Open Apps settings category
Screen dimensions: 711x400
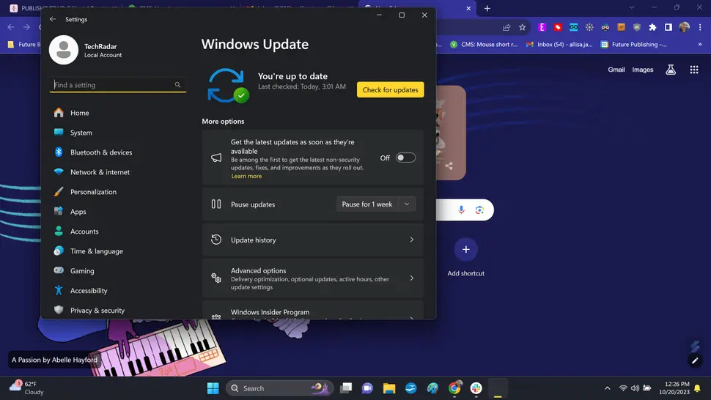(78, 212)
